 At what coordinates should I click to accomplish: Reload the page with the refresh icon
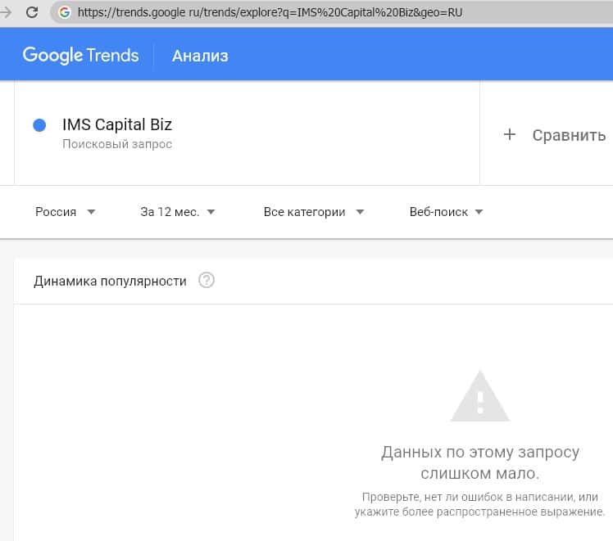pyautogui.click(x=32, y=12)
